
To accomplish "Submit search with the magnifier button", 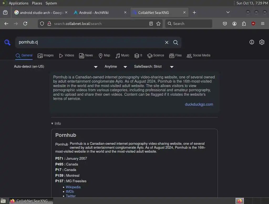I will [175, 42].
